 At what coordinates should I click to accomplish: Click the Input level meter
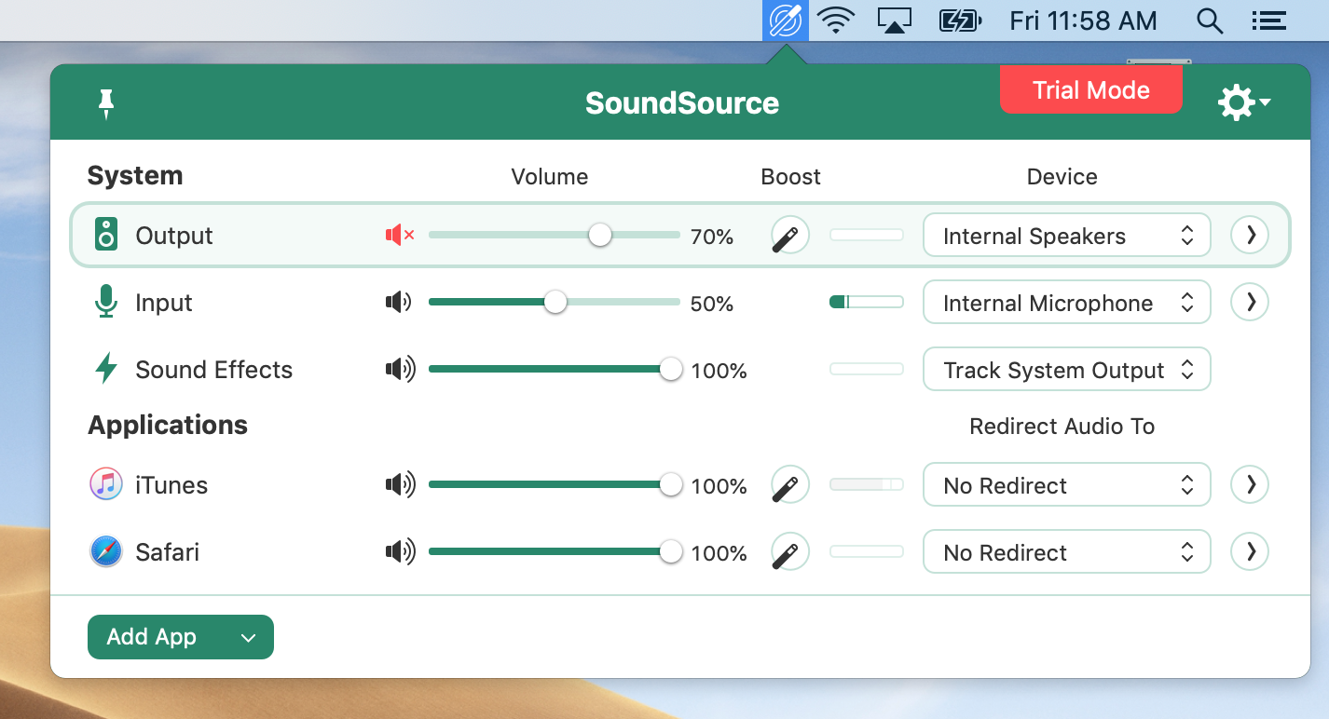[x=867, y=302]
